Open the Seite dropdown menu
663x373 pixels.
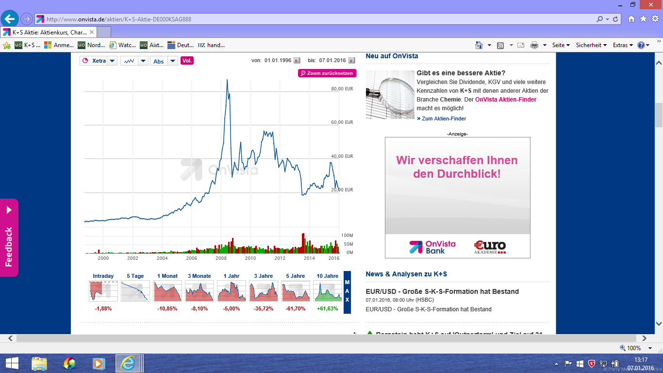point(561,45)
